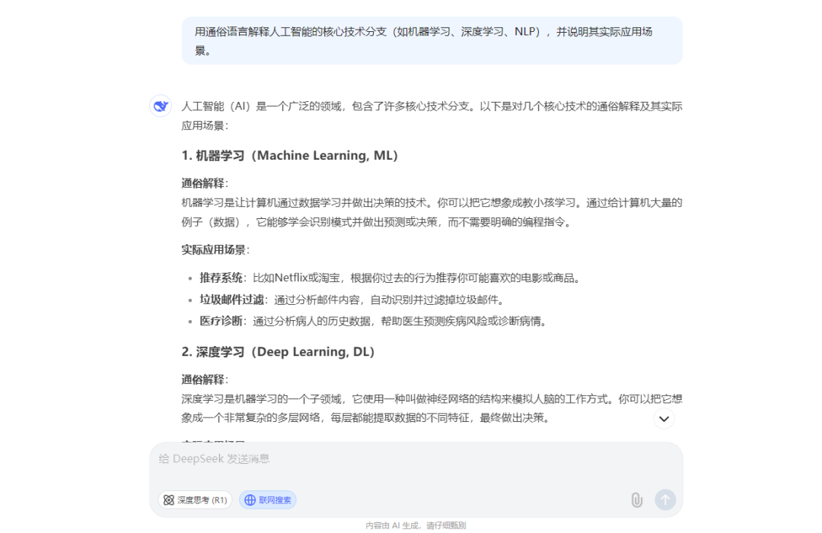
Task: Click the user prompt message bubble
Action: click(432, 41)
